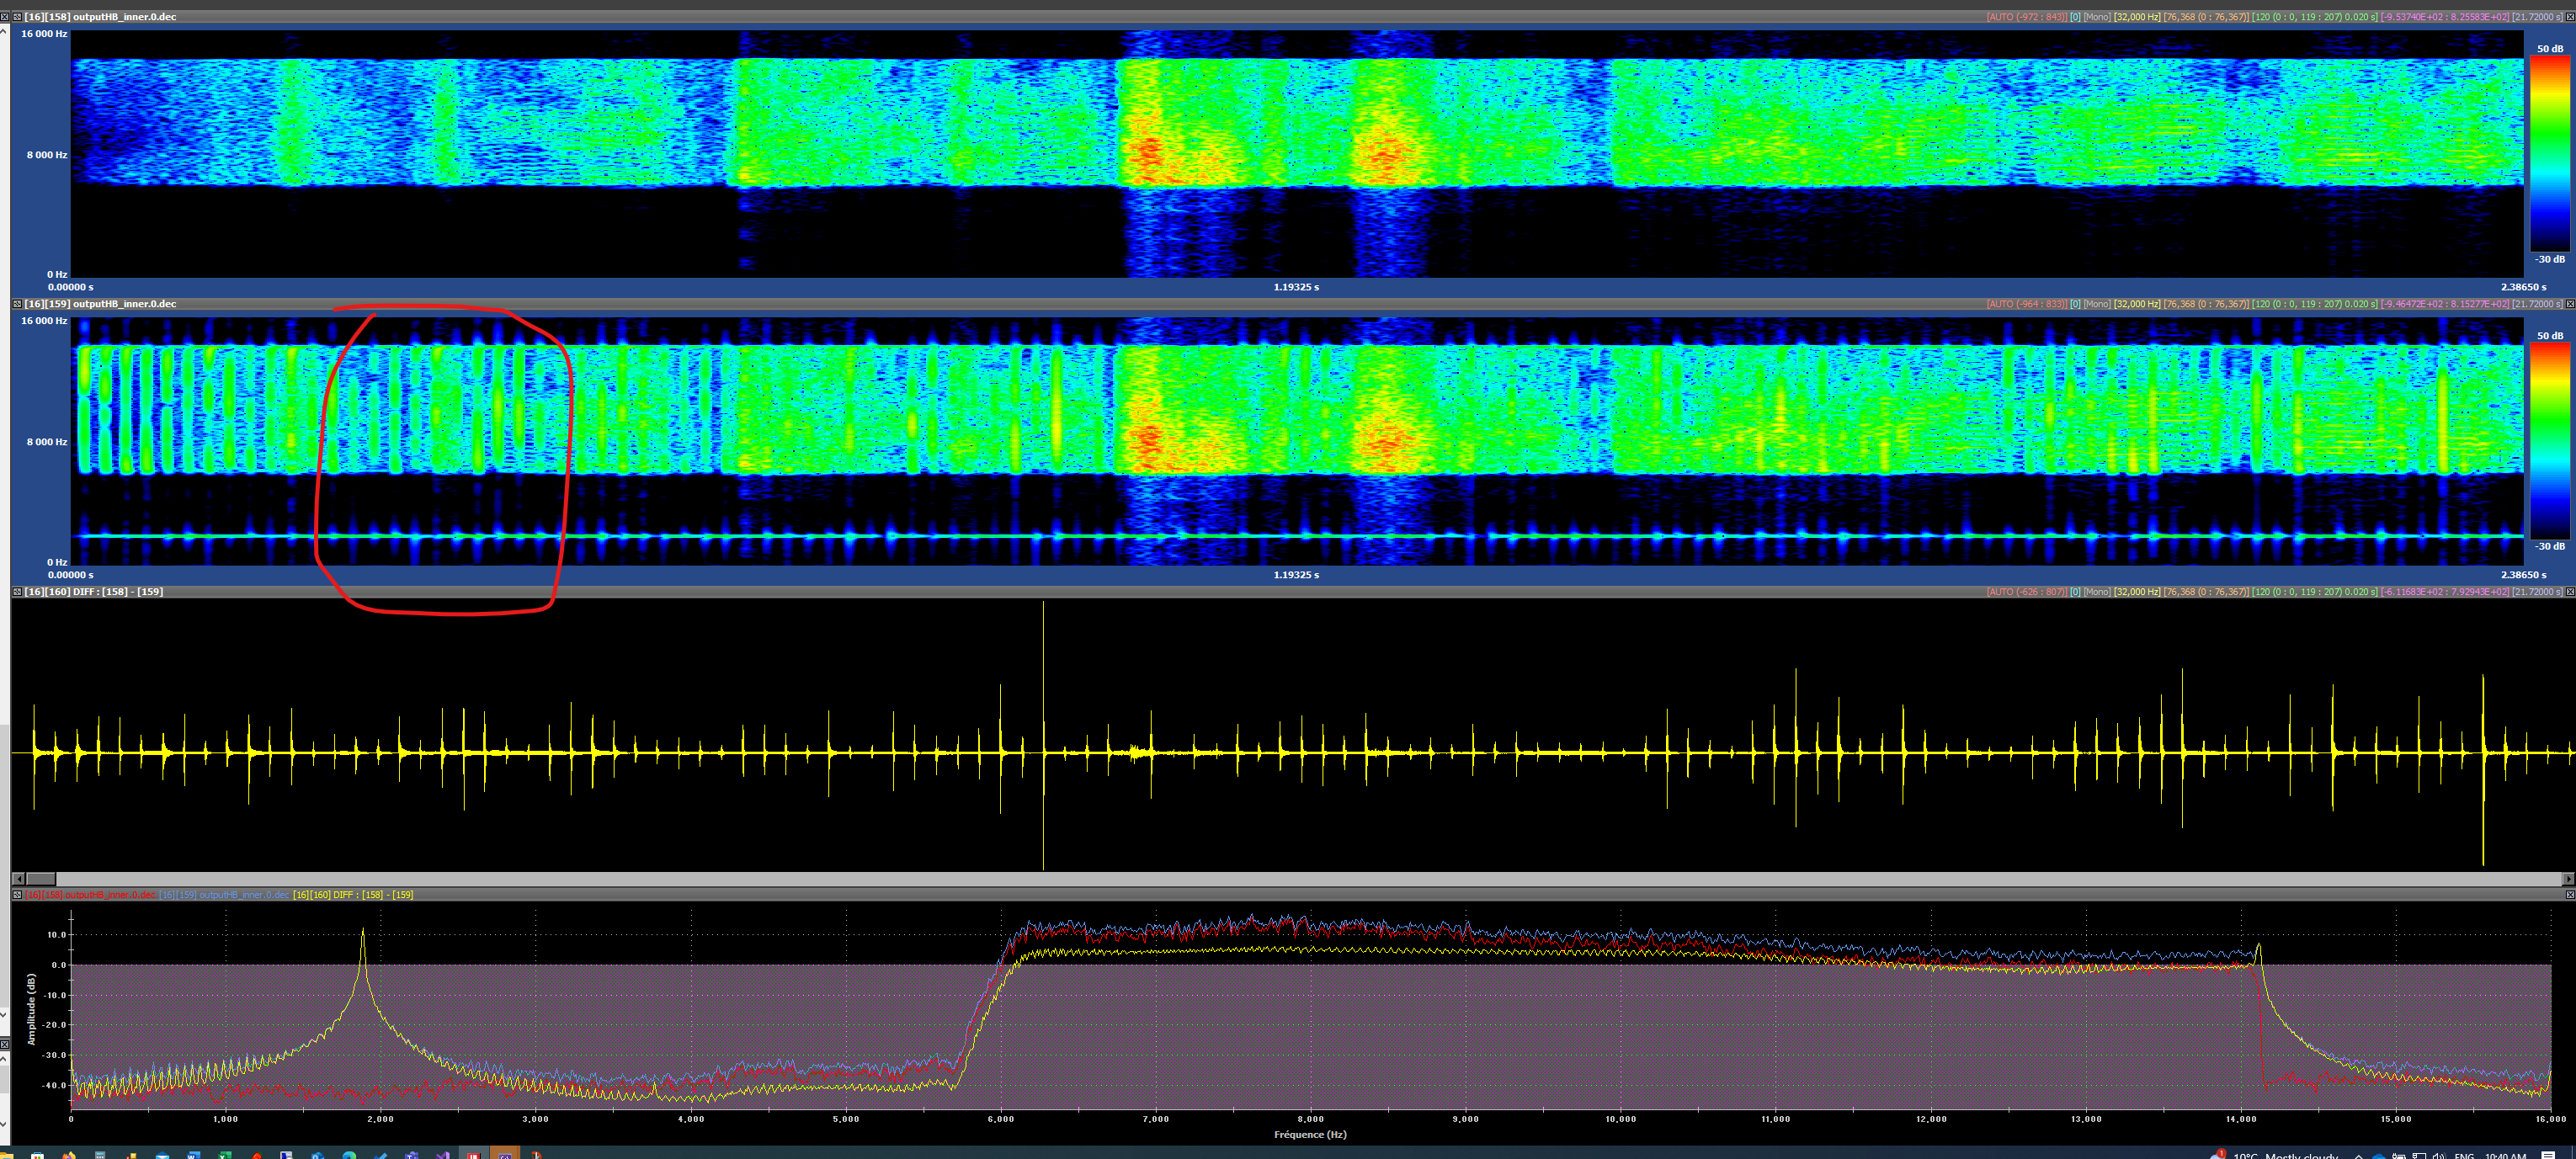Click the icon at left of spectrum legend bar

click(17, 895)
